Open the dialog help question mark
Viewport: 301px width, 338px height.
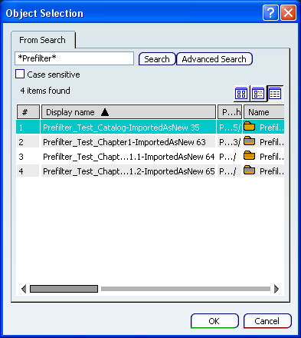270,12
